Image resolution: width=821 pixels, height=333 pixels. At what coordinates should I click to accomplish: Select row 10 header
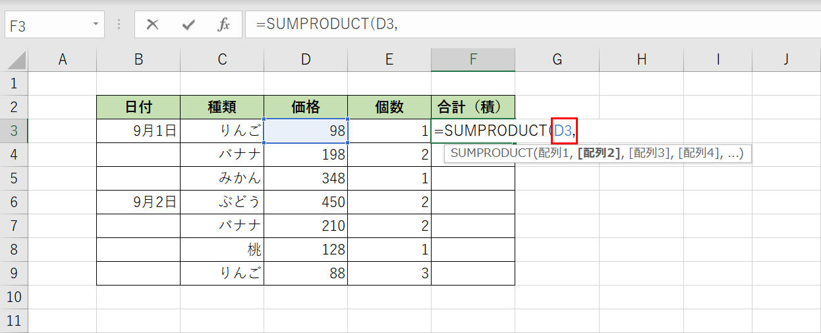(14, 297)
